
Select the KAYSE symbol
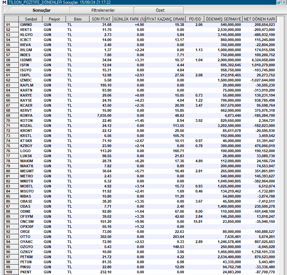pos(26,100)
